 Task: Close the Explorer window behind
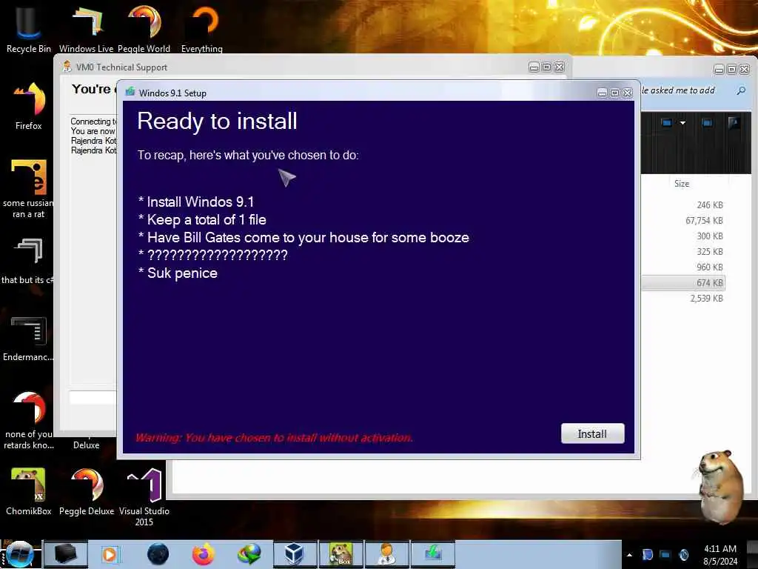[x=745, y=69]
